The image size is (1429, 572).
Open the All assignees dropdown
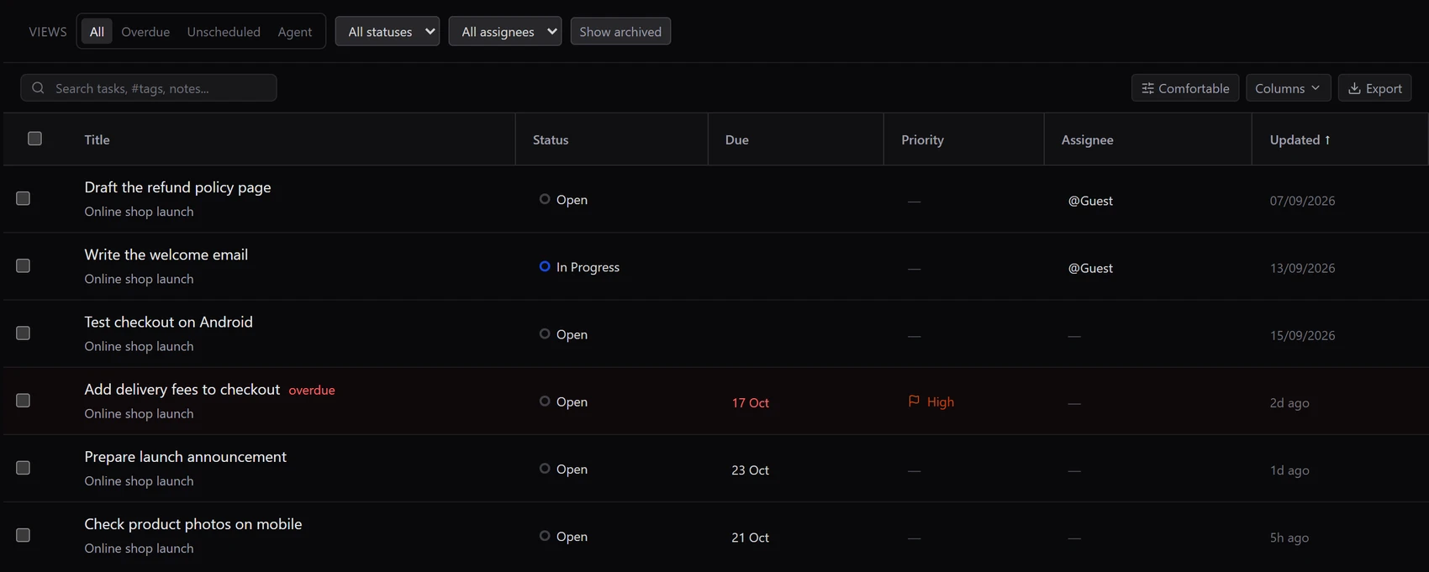click(505, 32)
